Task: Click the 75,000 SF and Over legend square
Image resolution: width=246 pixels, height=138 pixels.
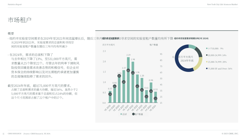Action: tap(207, 68)
